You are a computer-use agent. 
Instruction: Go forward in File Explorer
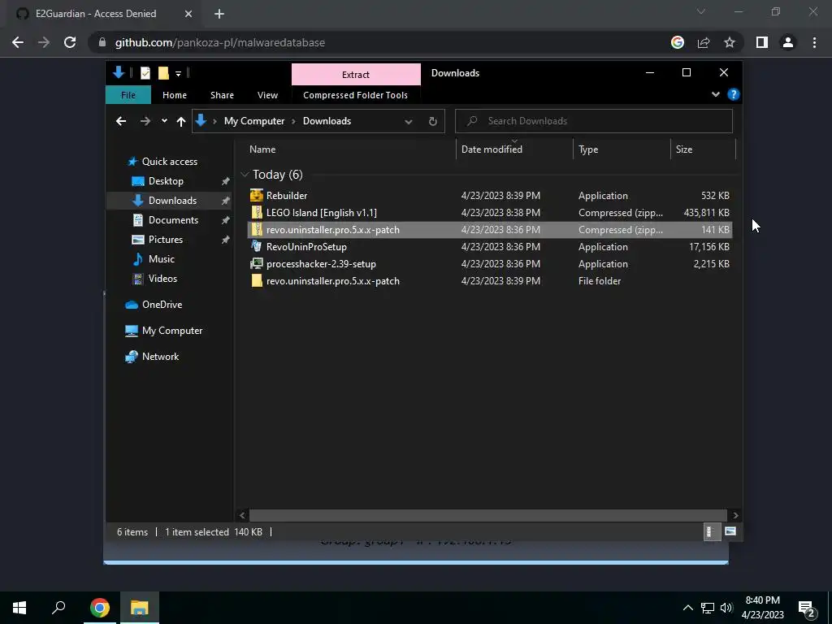tap(145, 121)
